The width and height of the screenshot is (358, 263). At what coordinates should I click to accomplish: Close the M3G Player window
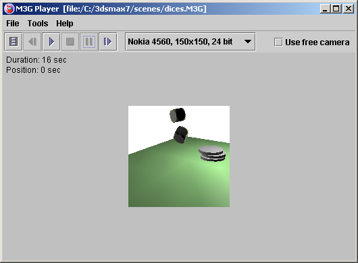[349, 9]
